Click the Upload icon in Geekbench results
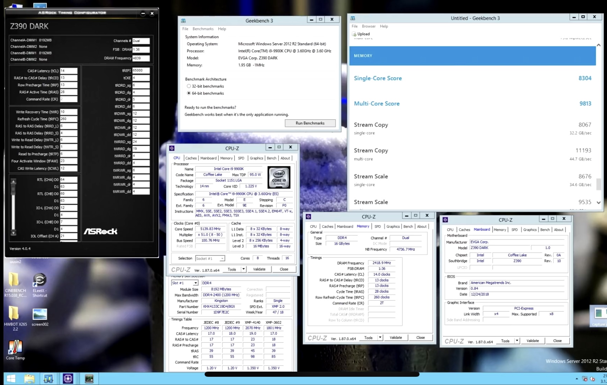This screenshot has width=607, height=385. coord(354,34)
